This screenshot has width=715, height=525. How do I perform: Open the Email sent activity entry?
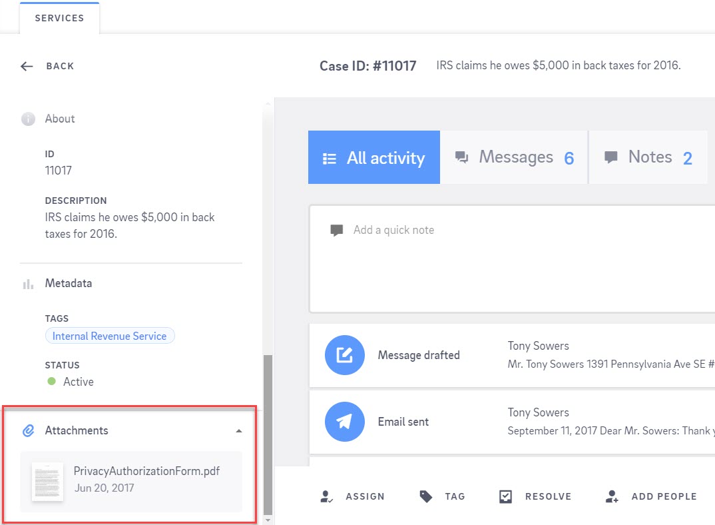coord(512,422)
